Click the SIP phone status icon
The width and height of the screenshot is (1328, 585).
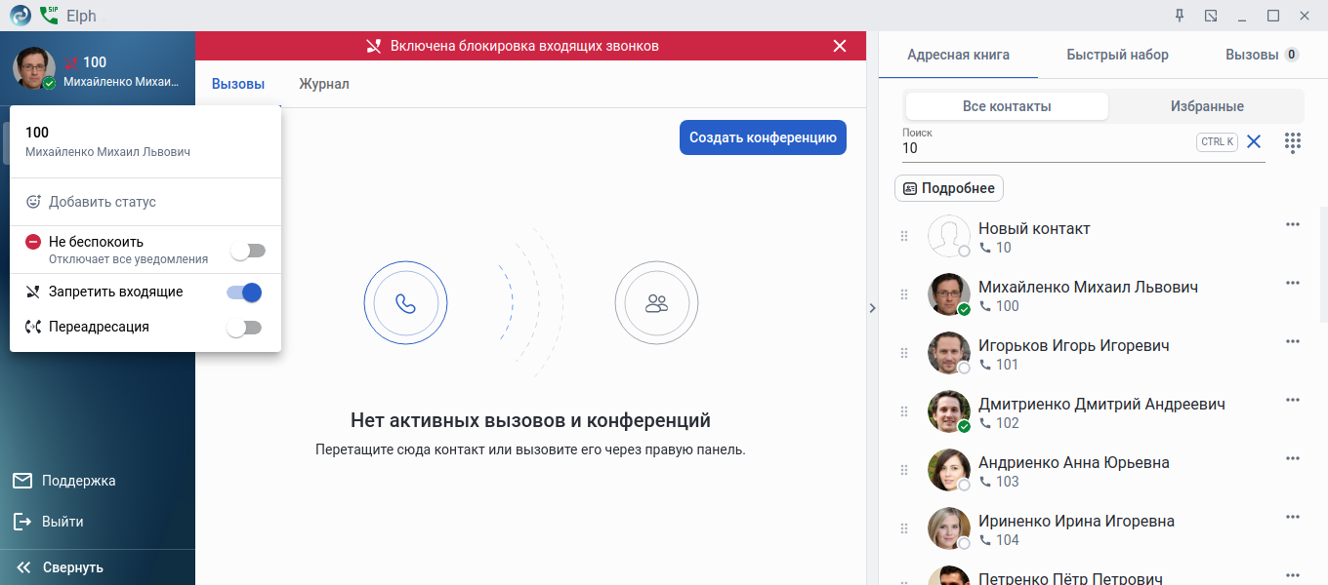[48, 16]
